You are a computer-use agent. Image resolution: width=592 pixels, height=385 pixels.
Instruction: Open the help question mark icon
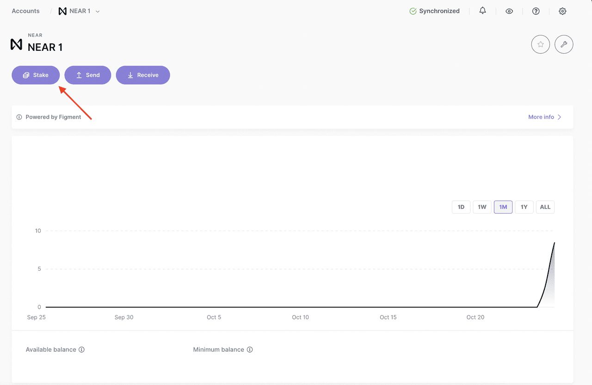[x=536, y=11]
